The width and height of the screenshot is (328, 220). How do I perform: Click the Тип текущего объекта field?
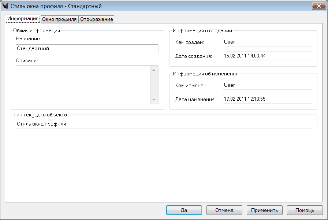(164, 124)
